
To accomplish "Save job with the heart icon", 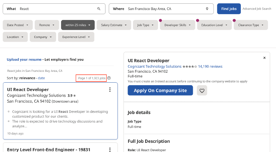I will (x=202, y=91).
